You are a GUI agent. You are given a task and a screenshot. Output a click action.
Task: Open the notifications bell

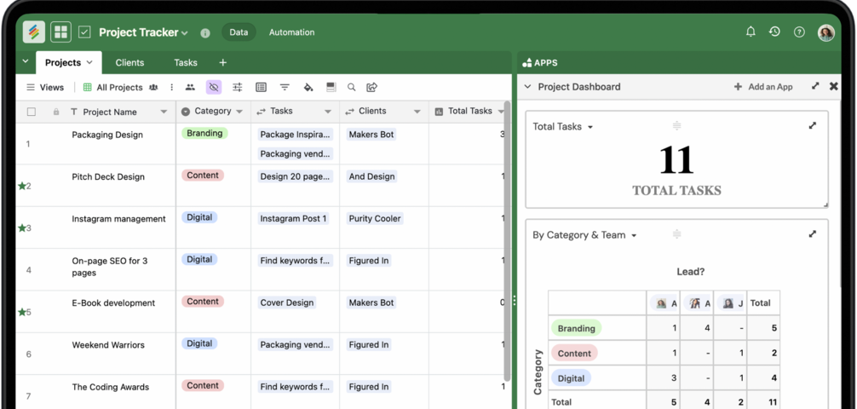point(751,32)
